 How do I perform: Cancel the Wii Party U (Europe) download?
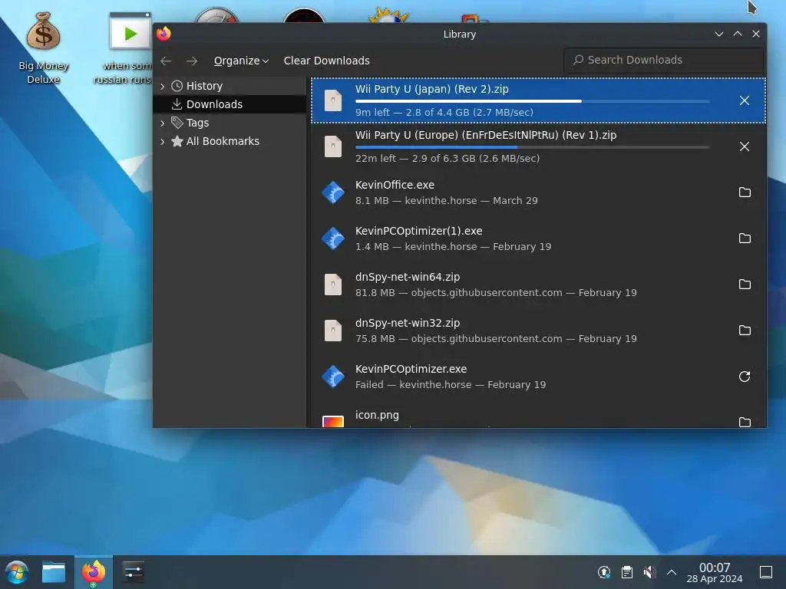click(x=745, y=146)
